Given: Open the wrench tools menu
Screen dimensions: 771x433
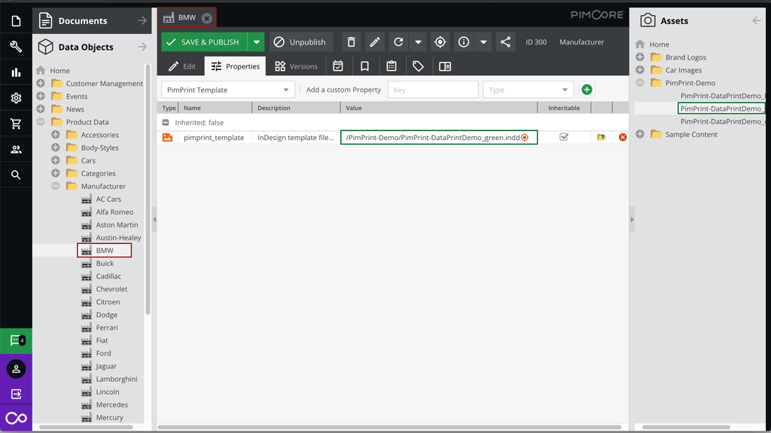Looking at the screenshot, I should [x=16, y=47].
